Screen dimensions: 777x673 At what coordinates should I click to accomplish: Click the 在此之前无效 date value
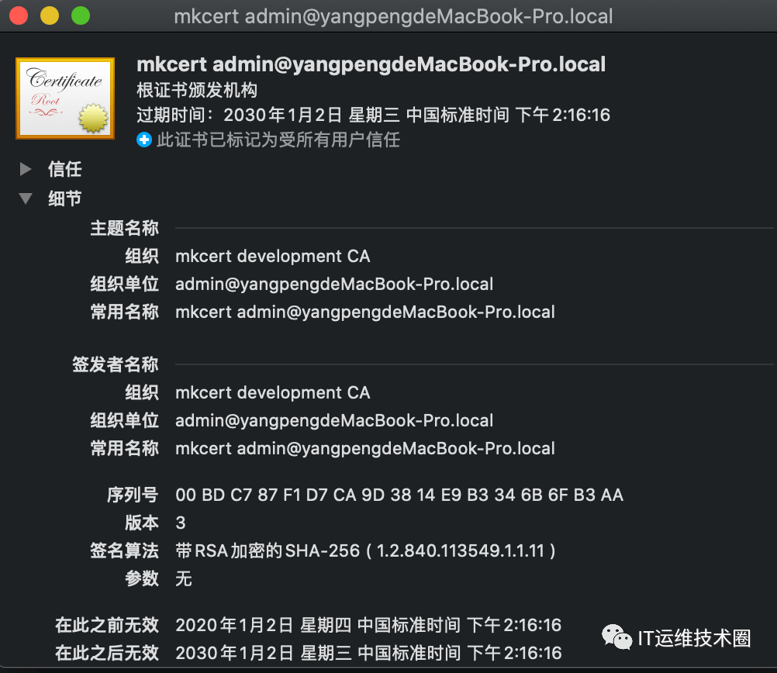click(368, 626)
